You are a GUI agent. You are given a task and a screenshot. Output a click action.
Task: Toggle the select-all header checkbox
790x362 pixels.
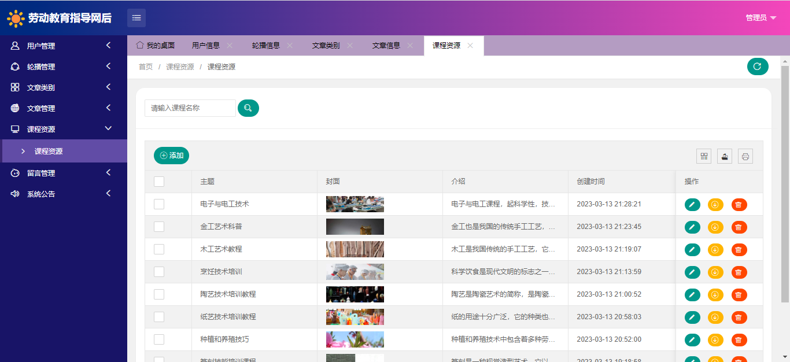pos(159,182)
